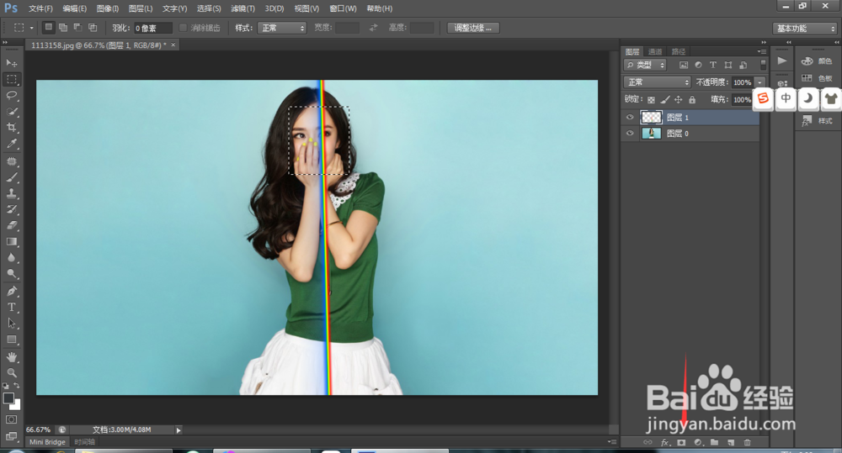Screen dimensions: 842x453
Task: Select the Type tool in toolbox
Action: (11, 308)
